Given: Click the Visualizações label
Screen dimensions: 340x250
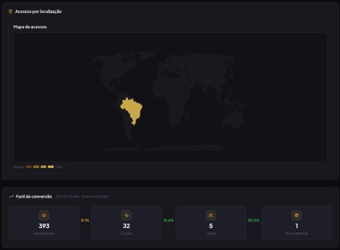Looking at the screenshot, I should 44,233.
